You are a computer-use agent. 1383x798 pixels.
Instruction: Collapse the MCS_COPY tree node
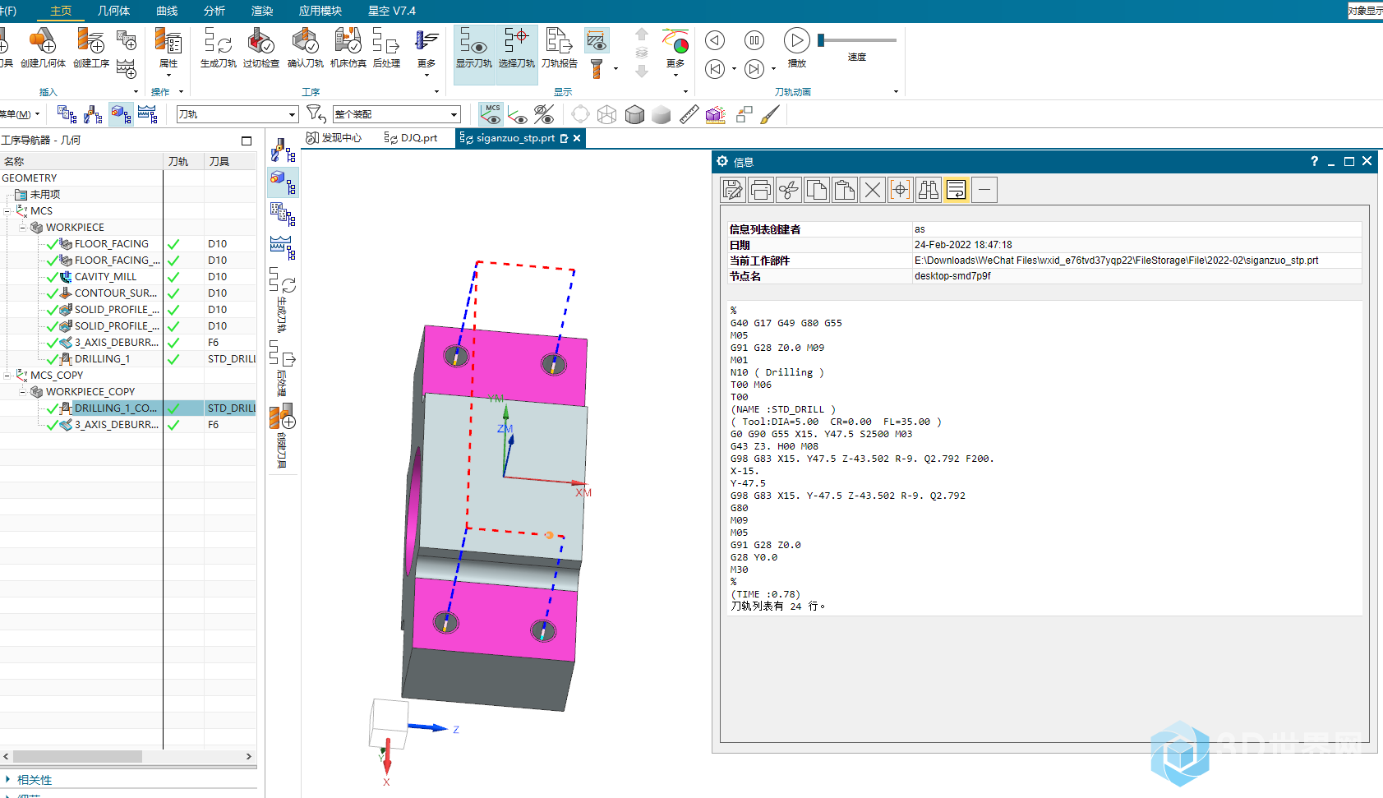pos(7,376)
